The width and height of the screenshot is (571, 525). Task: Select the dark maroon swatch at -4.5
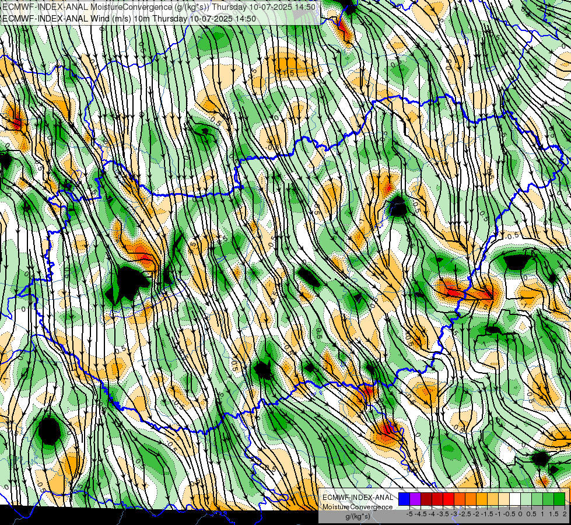[426, 499]
